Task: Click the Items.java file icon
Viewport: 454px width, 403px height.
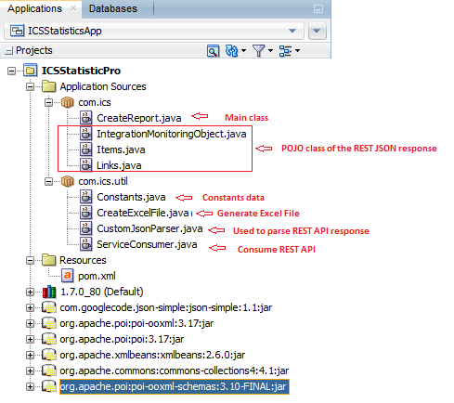Action: (85, 149)
